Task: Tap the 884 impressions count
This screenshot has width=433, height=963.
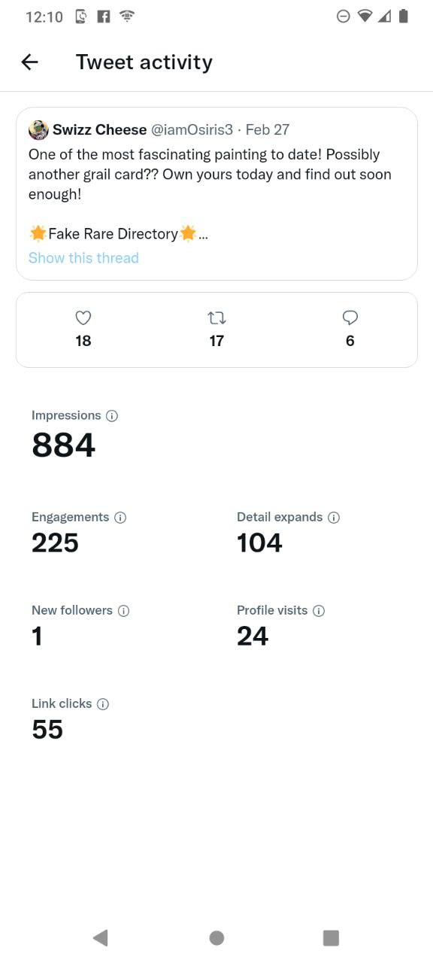Action: [x=64, y=445]
